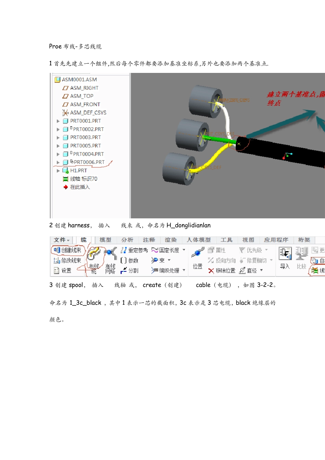
Task: Switch to the 工具 (Tools) tab
Action: coord(226,240)
